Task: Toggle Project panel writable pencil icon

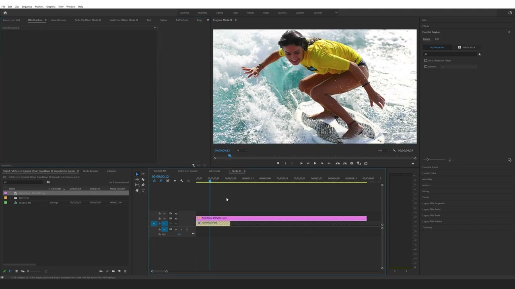Action: click(x=4, y=271)
